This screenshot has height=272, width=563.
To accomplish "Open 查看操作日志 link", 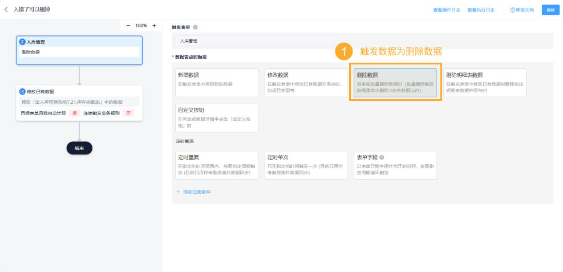I will tap(447, 10).
